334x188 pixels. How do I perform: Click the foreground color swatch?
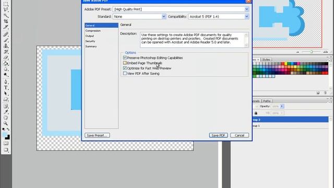[x=4, y=135]
